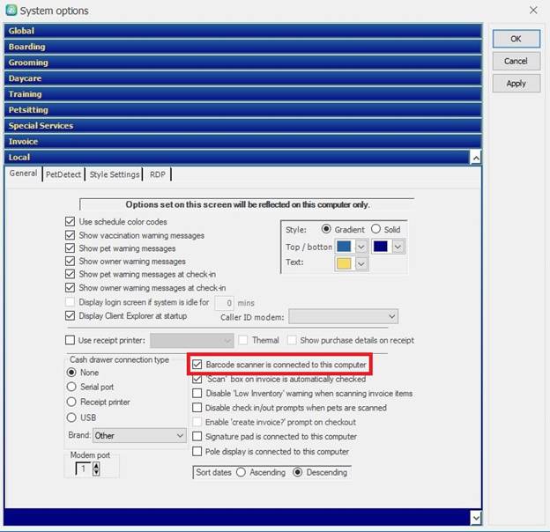This screenshot has height=532, width=550.
Task: Open the Style Settings tab
Action: click(x=115, y=174)
